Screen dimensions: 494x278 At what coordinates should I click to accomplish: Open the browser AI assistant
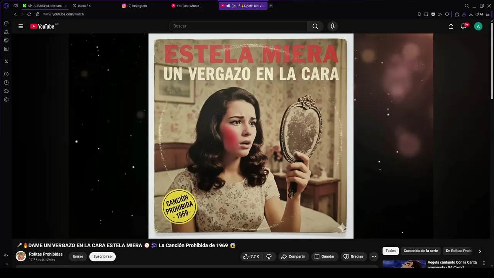[479, 14]
